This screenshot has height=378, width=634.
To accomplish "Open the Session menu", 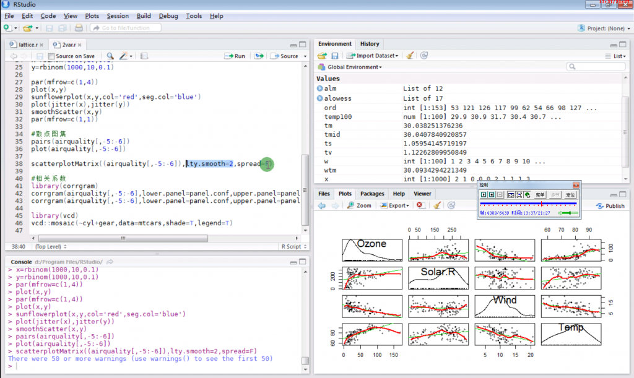I will pos(118,15).
